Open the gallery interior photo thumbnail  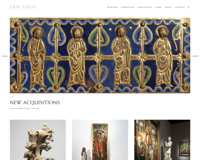point(162,140)
